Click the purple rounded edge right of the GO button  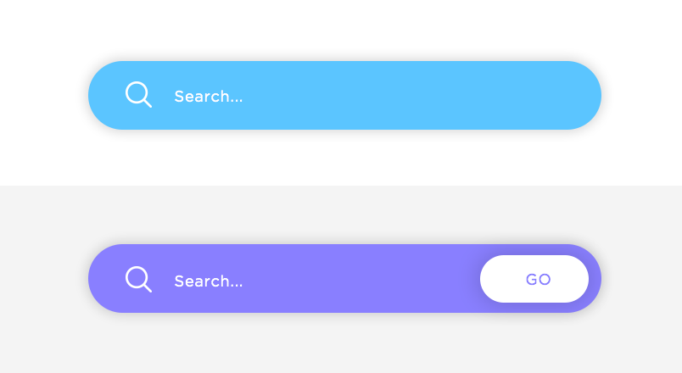click(x=595, y=279)
